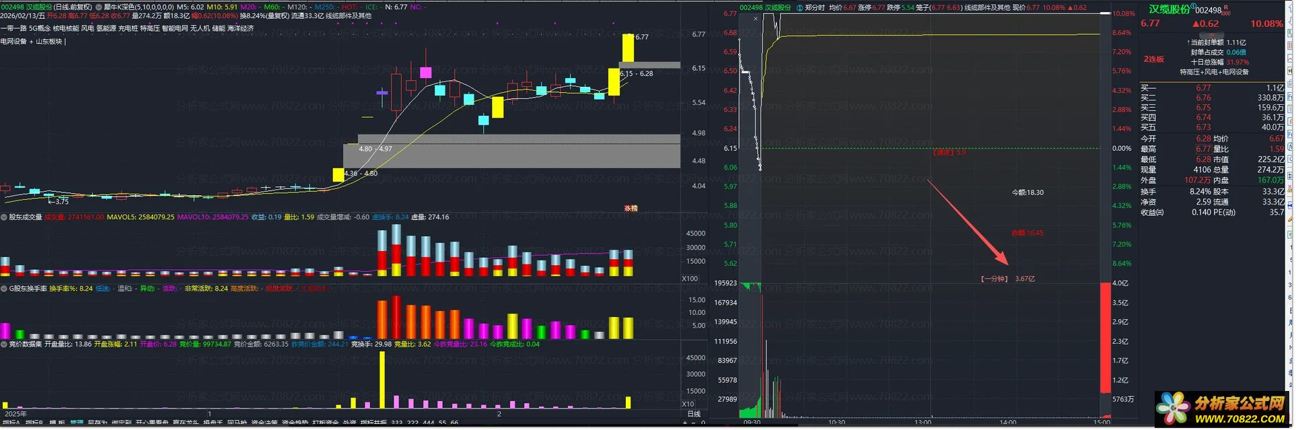Click the 郑分时 intraday chart label
1296x430 pixels.
click(815, 7)
